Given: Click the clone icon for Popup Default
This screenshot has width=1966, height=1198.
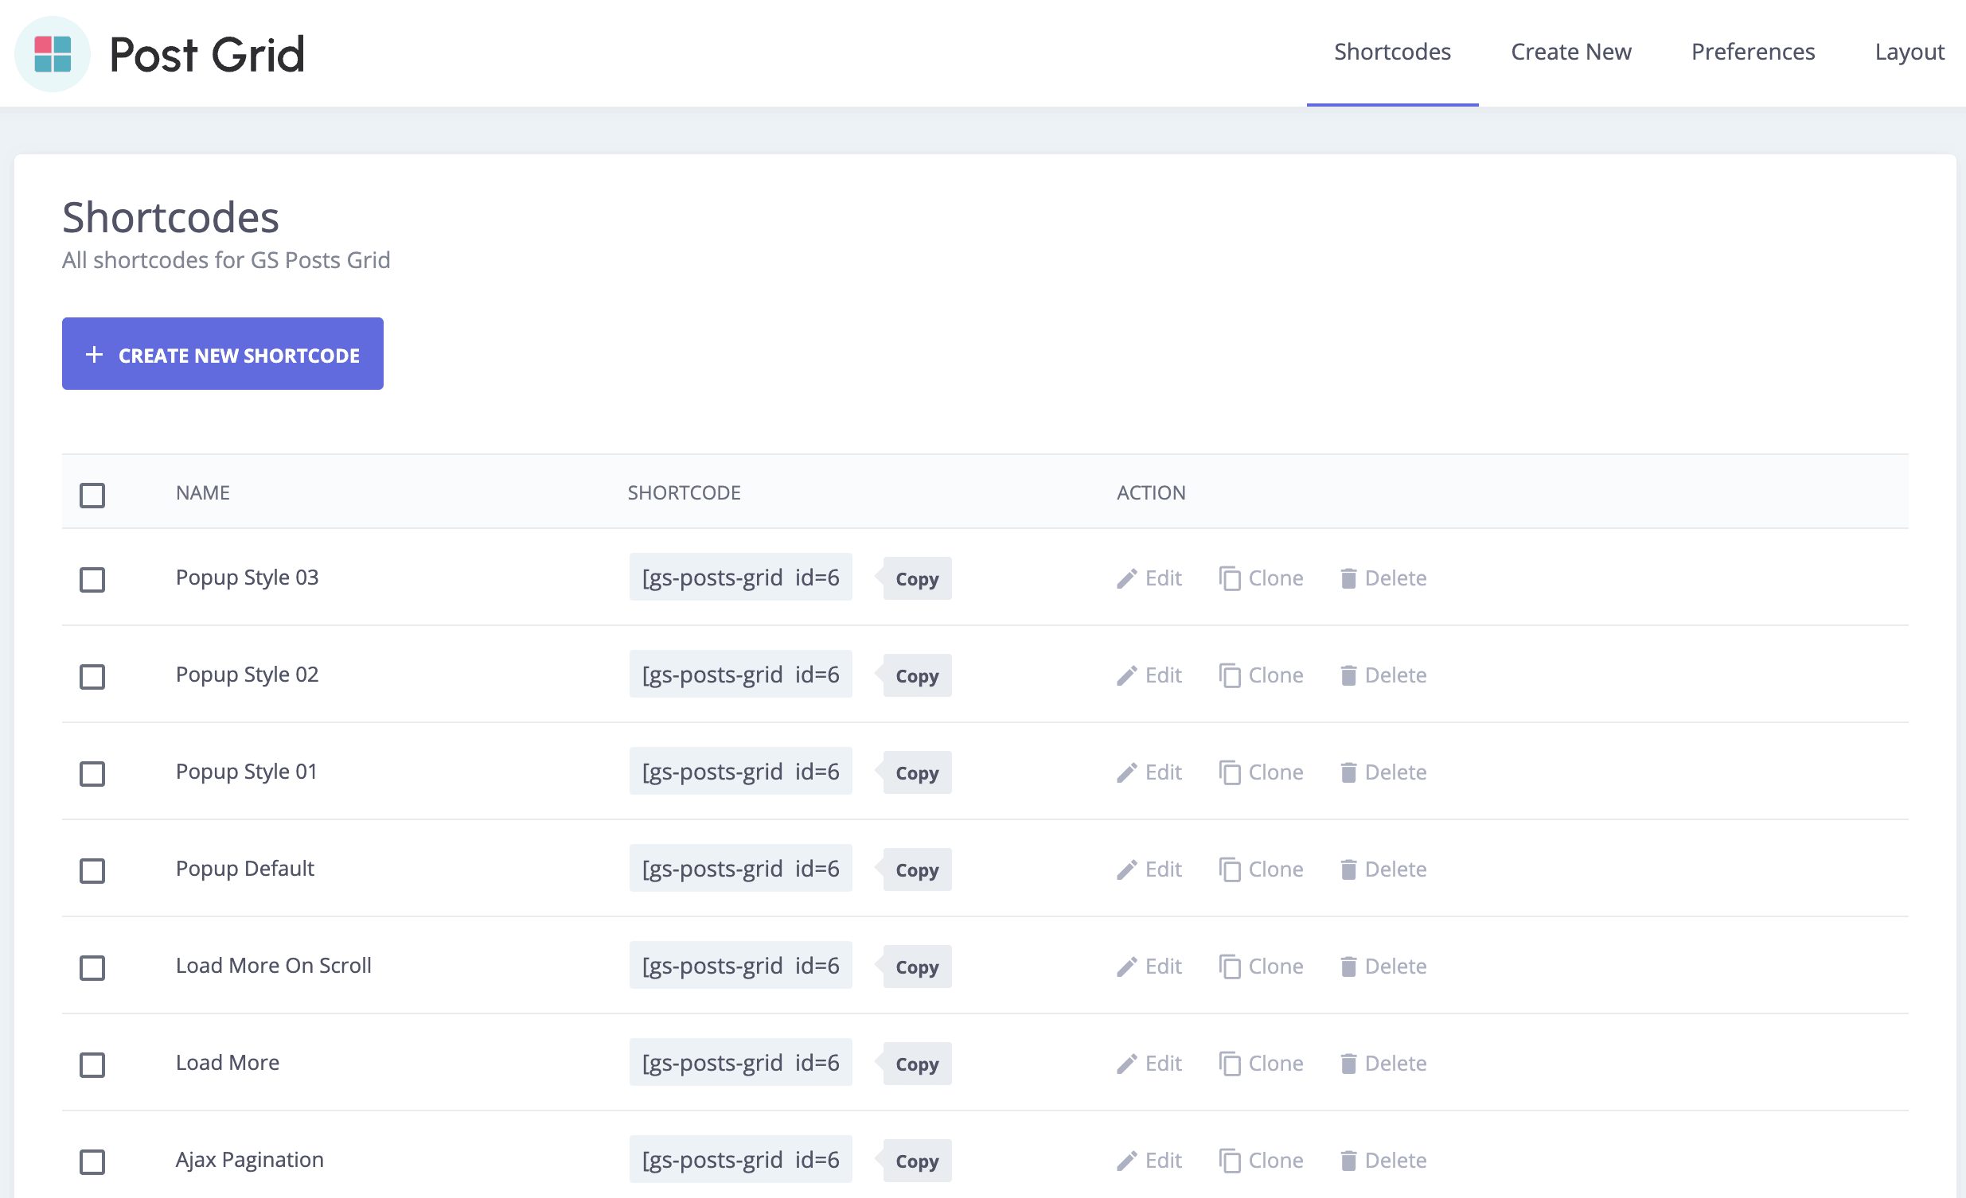Looking at the screenshot, I should click(1230, 869).
